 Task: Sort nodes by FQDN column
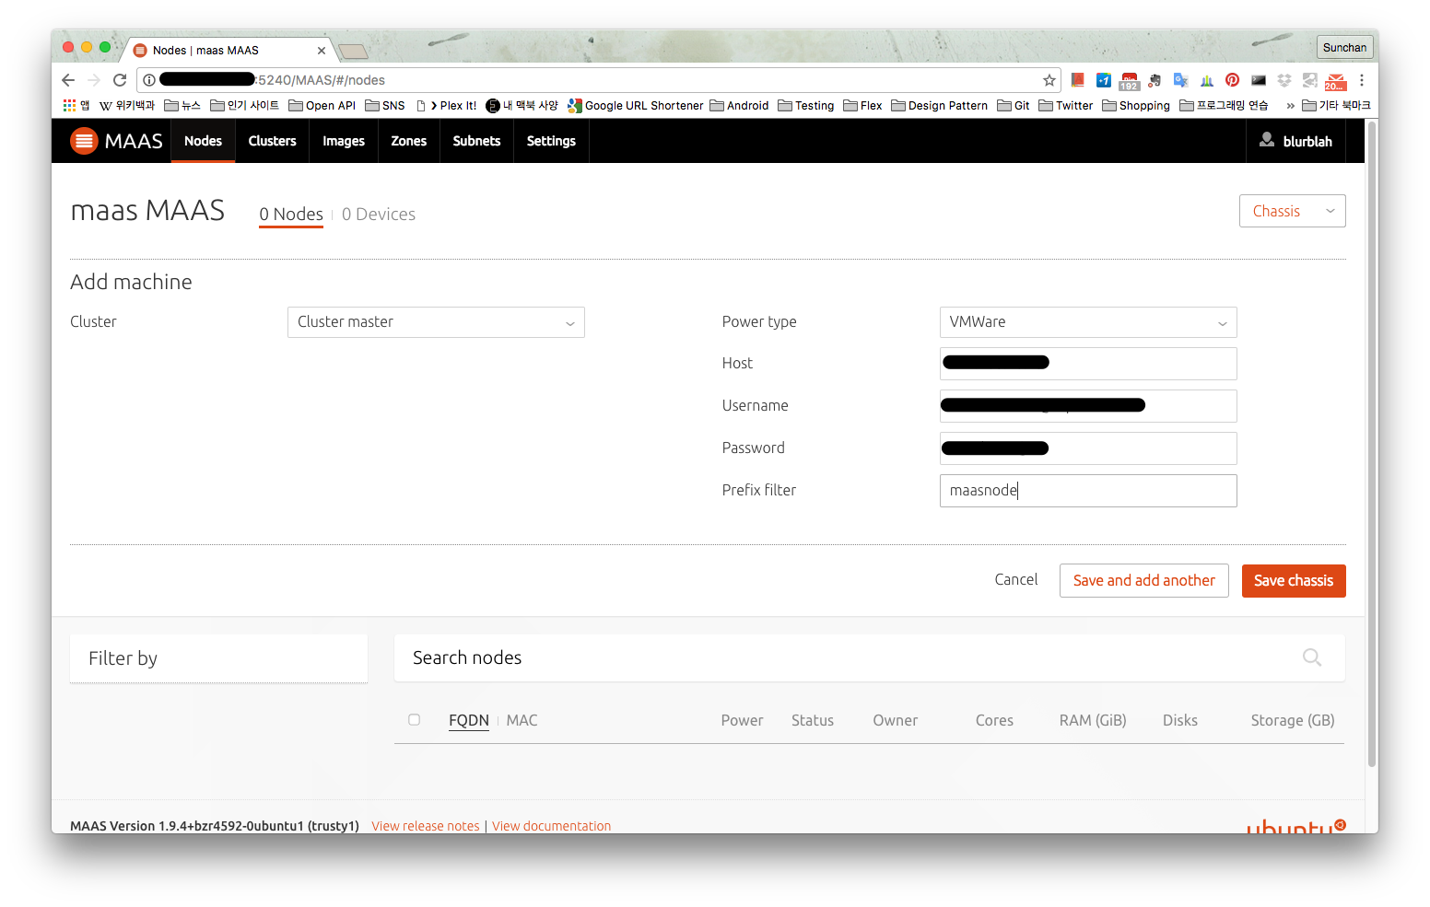pyautogui.click(x=469, y=720)
